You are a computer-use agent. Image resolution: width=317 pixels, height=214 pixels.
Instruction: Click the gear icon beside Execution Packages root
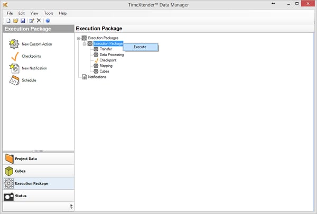point(84,38)
